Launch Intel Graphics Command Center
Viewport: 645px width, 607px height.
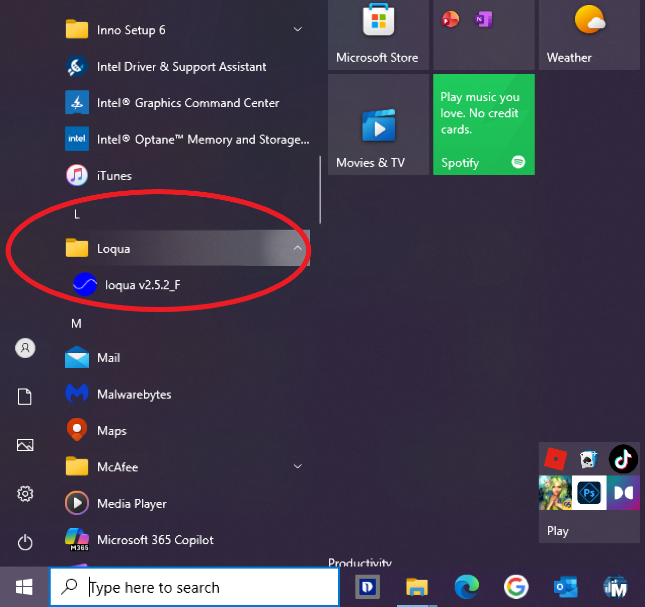pyautogui.click(x=186, y=103)
